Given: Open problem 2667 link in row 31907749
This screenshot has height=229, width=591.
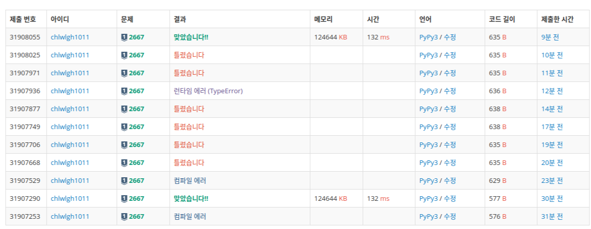Looking at the screenshot, I should tap(136, 127).
